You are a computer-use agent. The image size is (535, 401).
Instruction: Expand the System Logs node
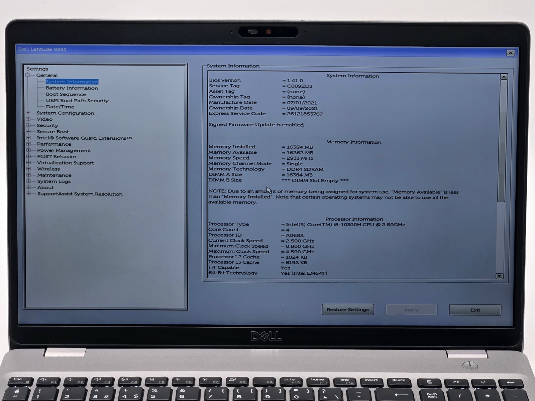pos(29,181)
